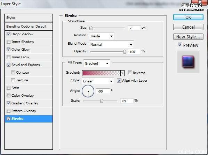Enable the Contour checkbox
This screenshot has width=208, height=155.
tap(13, 73)
